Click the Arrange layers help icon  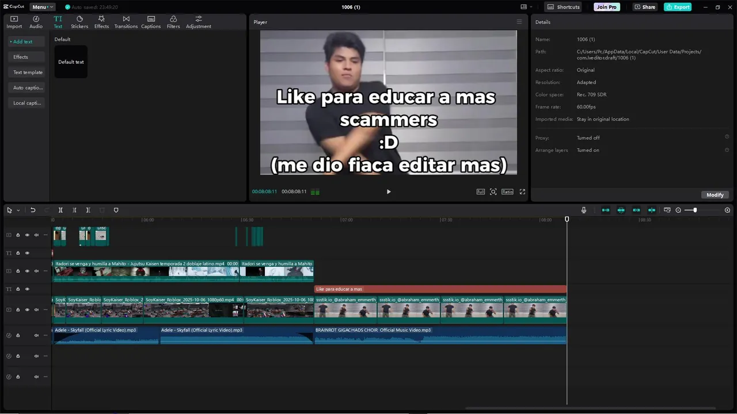click(x=727, y=149)
